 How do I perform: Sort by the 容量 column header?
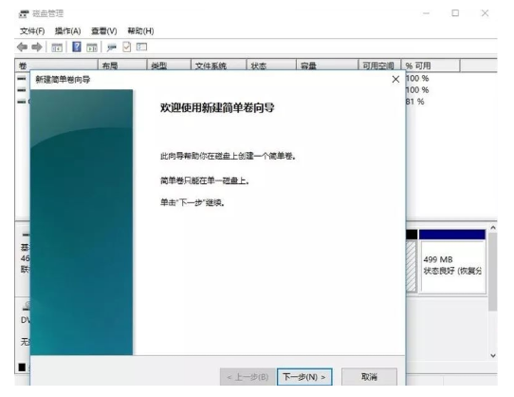pos(327,66)
